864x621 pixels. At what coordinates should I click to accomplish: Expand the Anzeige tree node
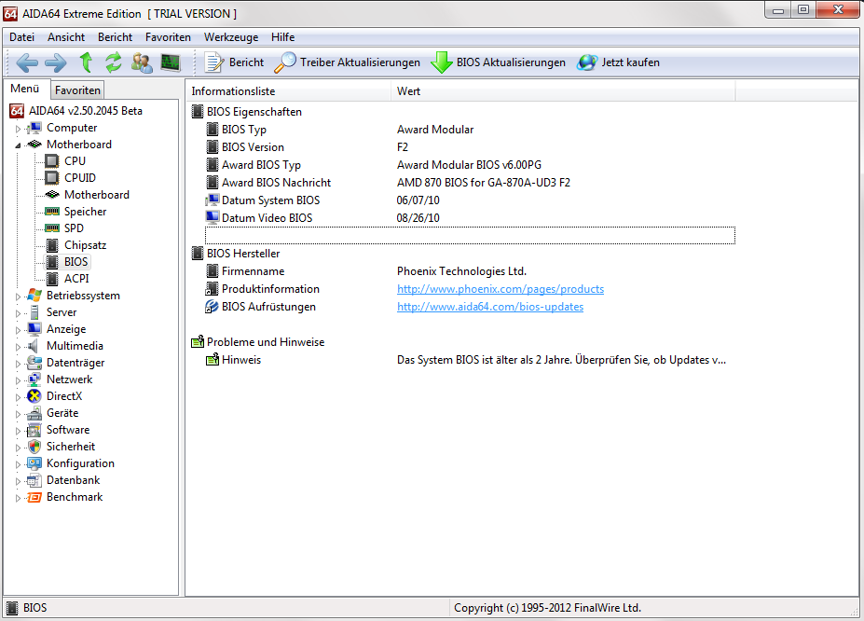(x=18, y=330)
